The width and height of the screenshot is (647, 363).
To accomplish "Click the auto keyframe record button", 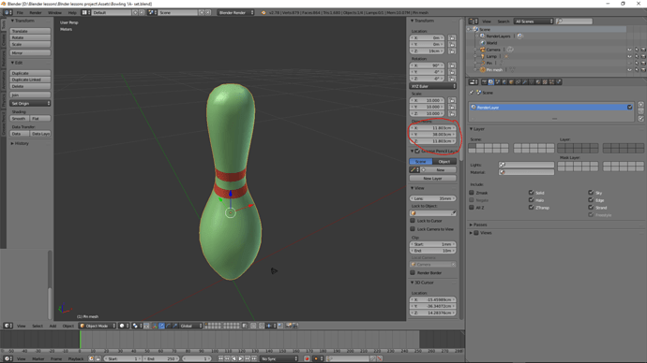I will tap(307, 359).
